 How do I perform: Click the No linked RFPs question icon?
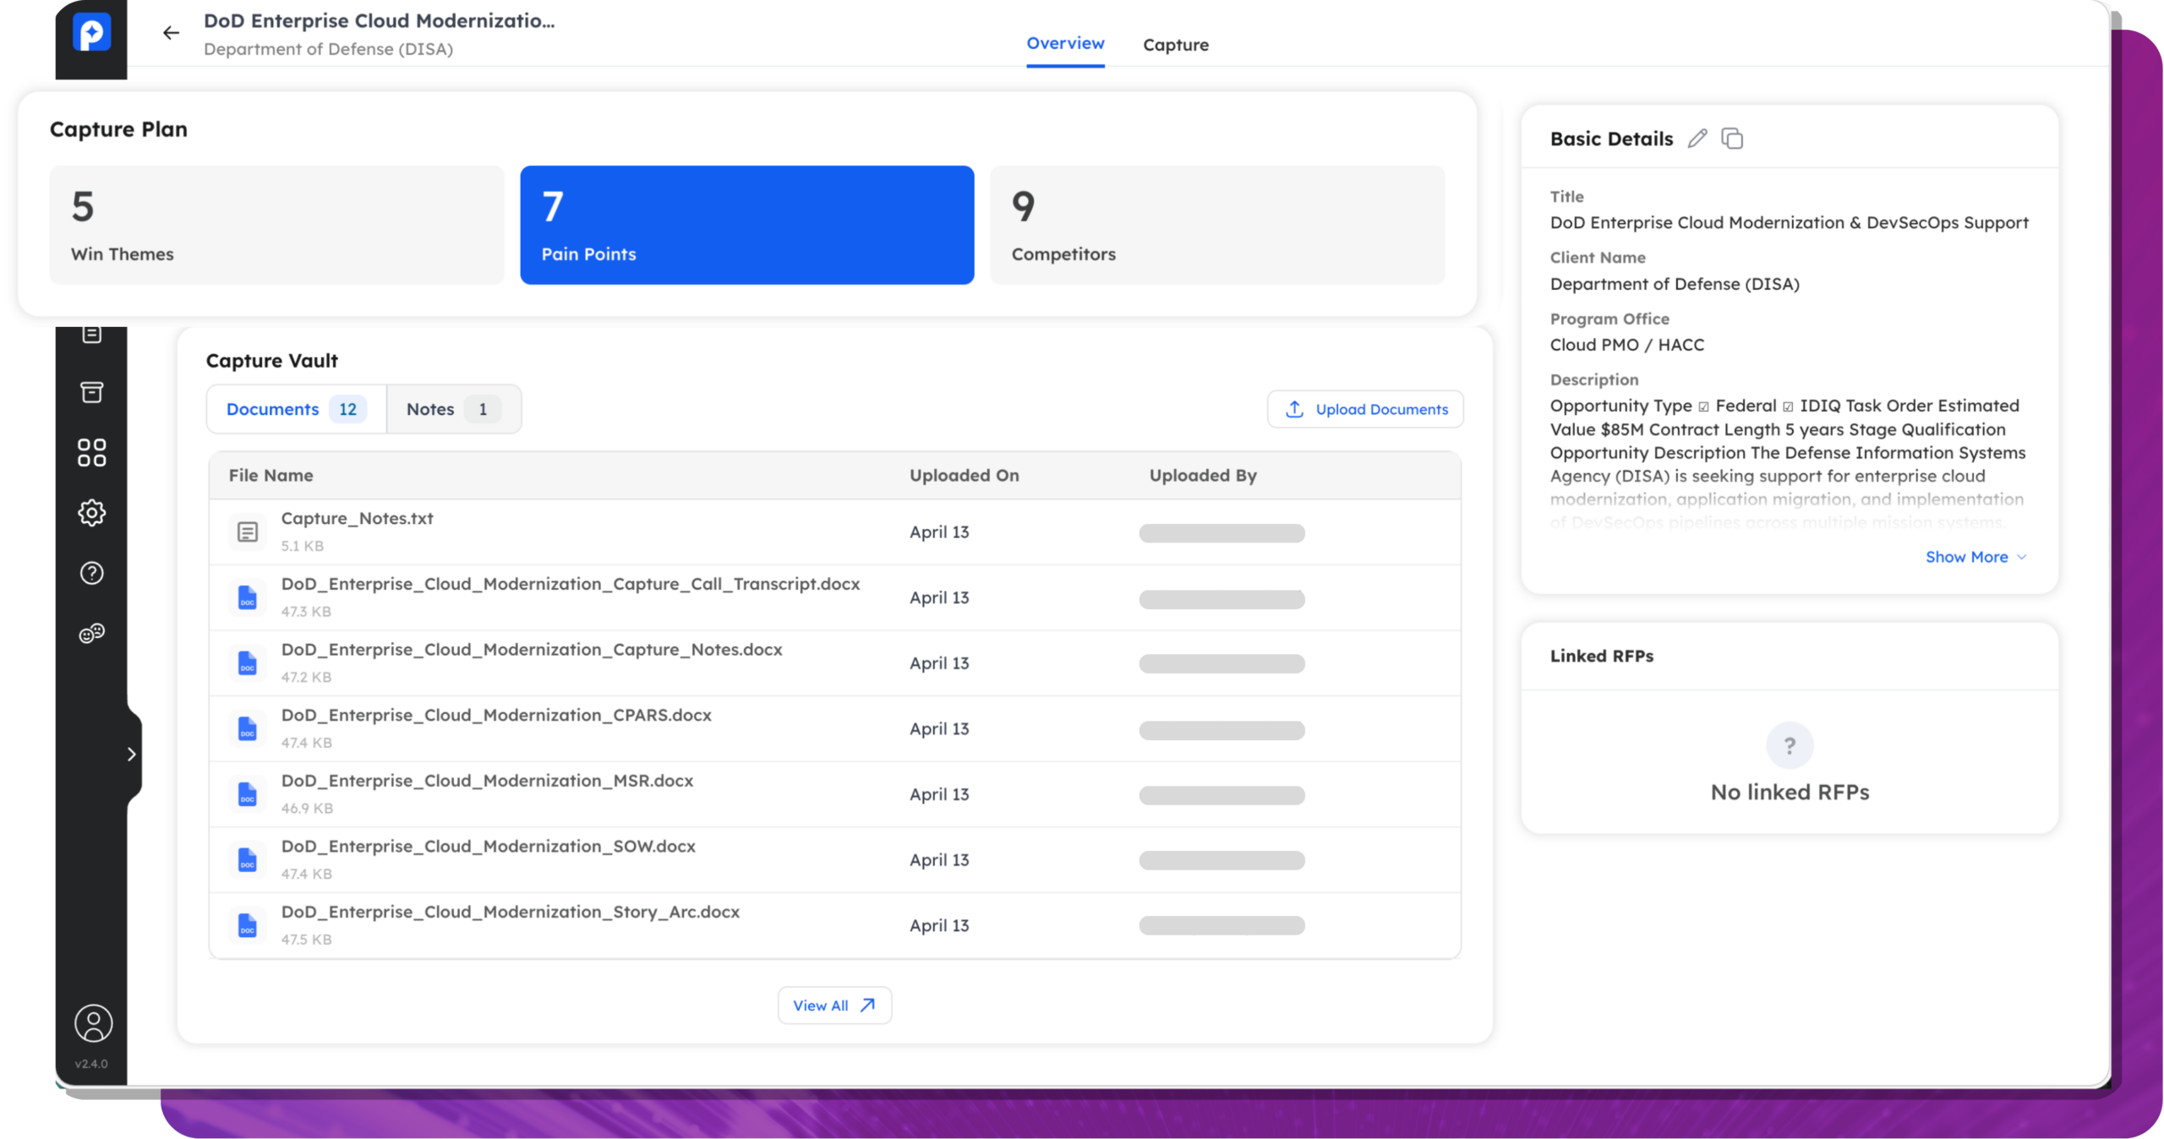tap(1789, 745)
